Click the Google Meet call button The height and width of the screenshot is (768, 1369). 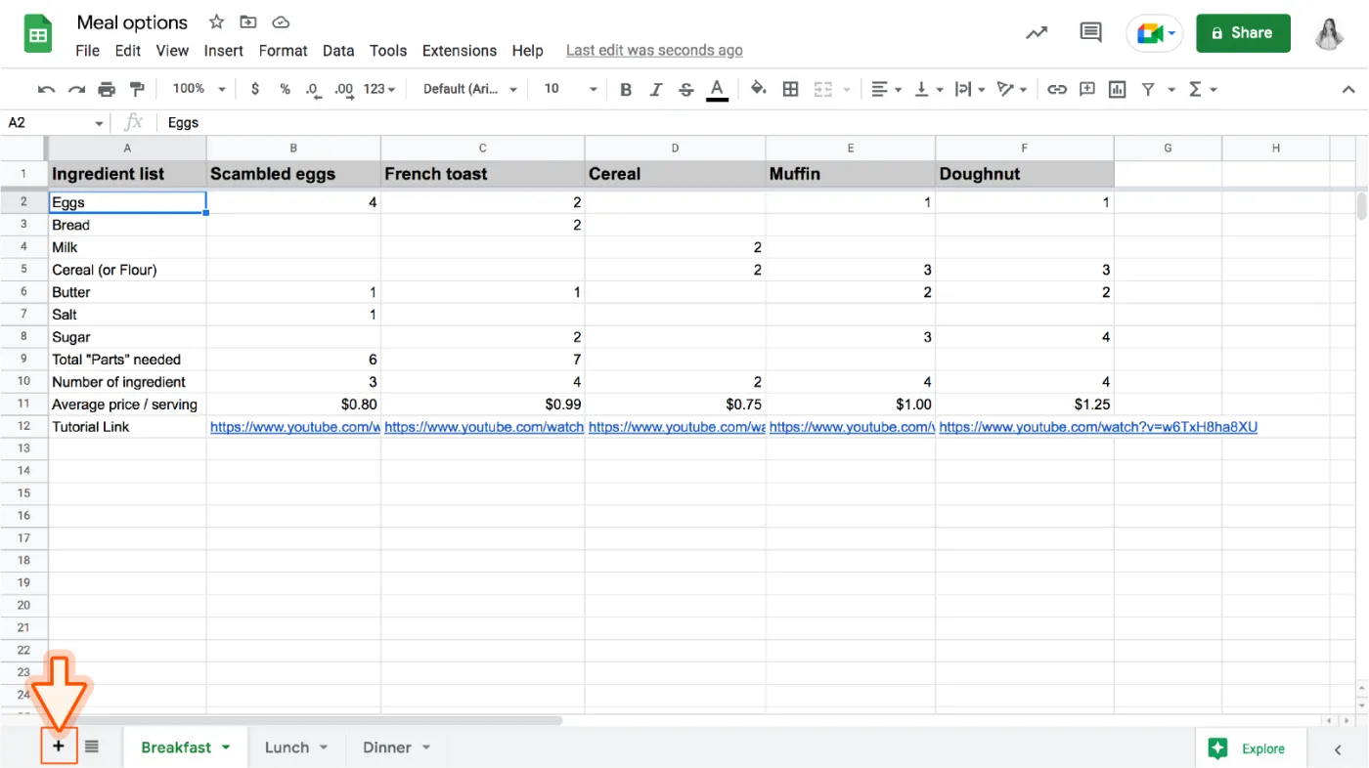1155,33
